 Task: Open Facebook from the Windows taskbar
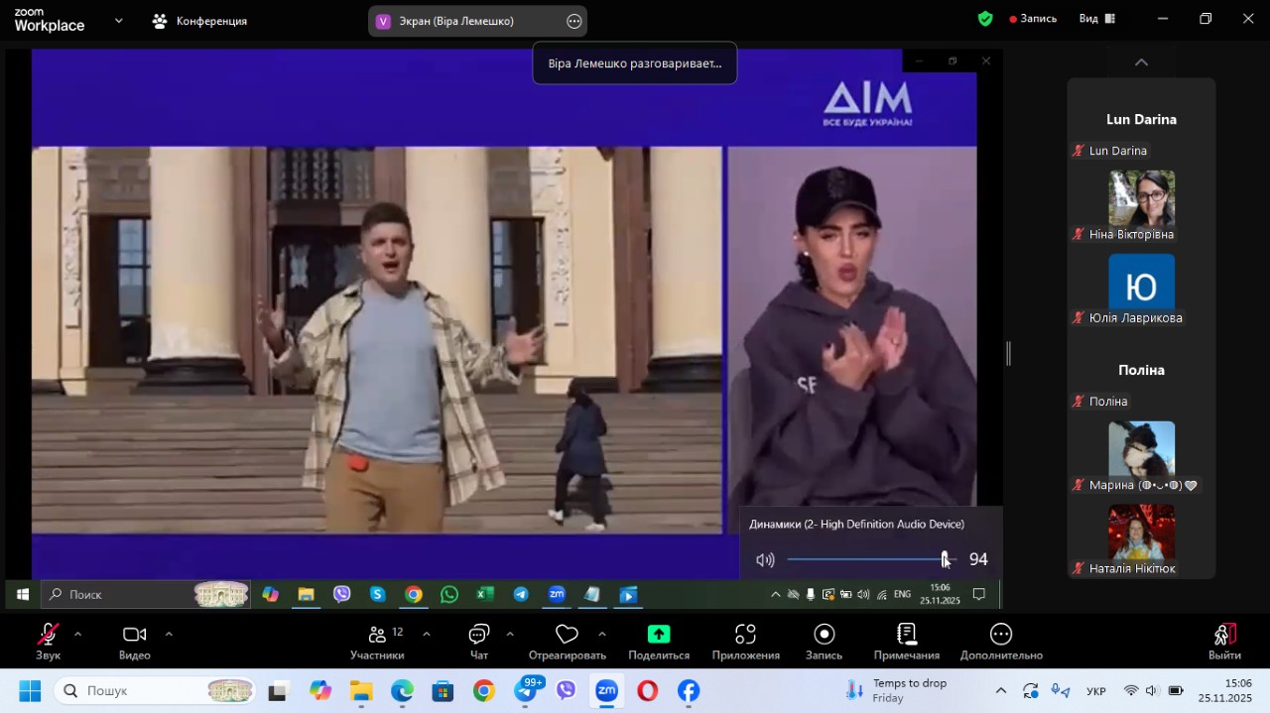pyautogui.click(x=689, y=691)
